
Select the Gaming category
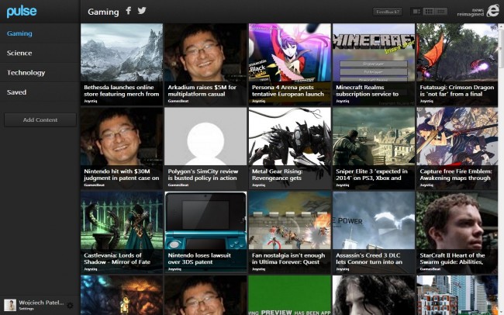point(19,33)
